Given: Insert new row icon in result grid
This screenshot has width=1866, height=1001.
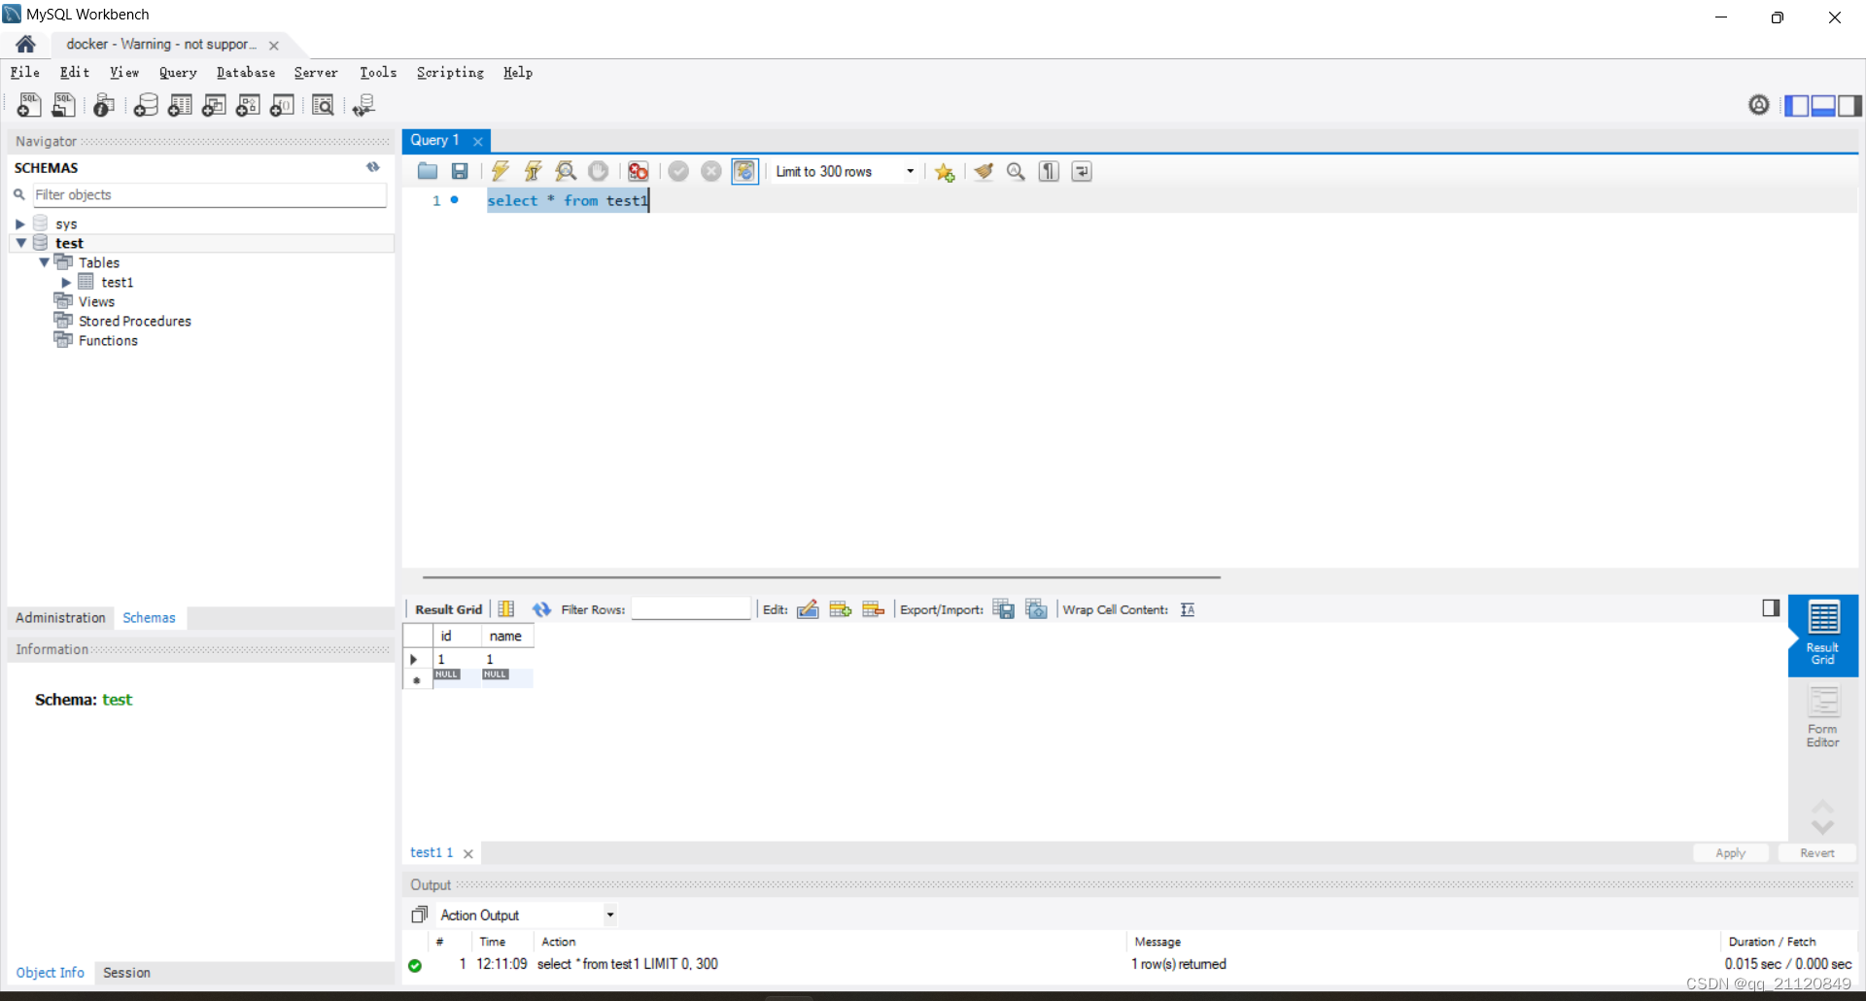Looking at the screenshot, I should click(x=841, y=609).
